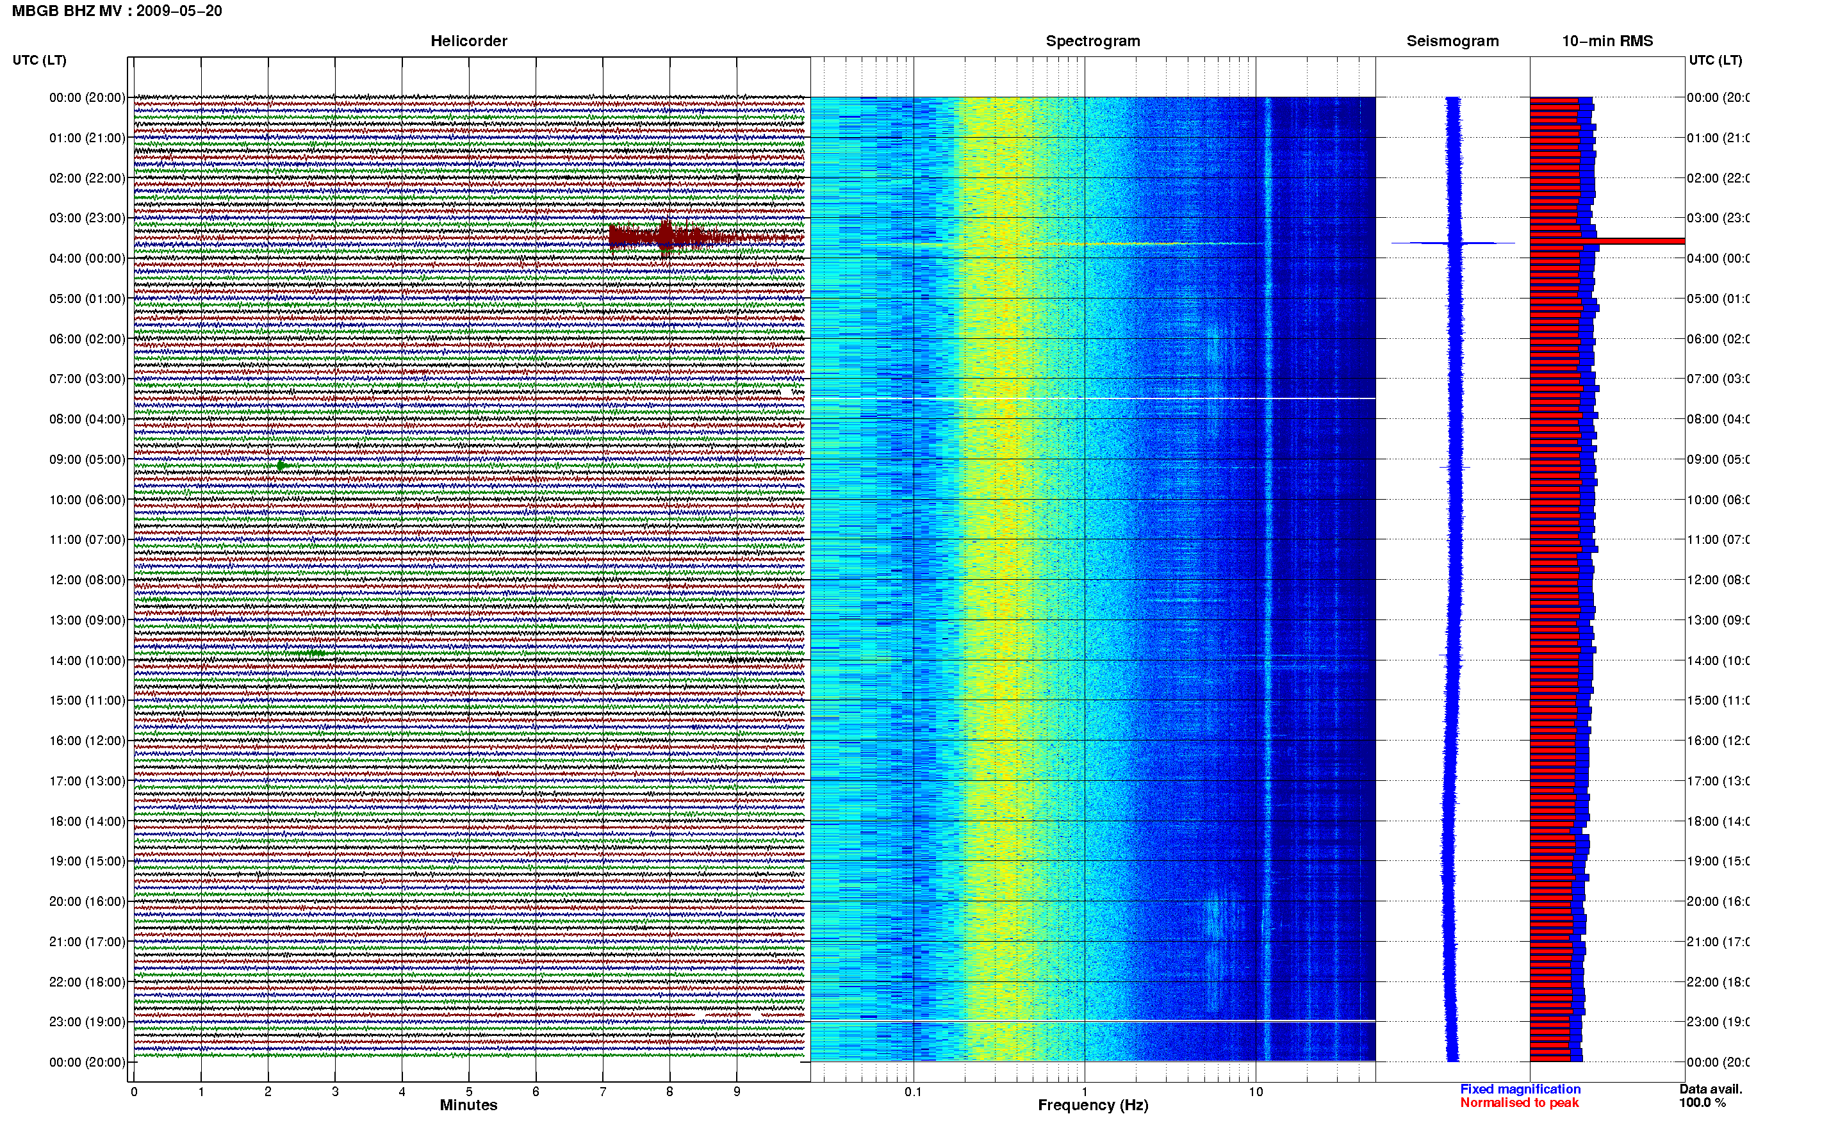The width and height of the screenshot is (1822, 1139).
Task: Click left time label '23:00 (19:00)'
Action: pyautogui.click(x=87, y=1022)
